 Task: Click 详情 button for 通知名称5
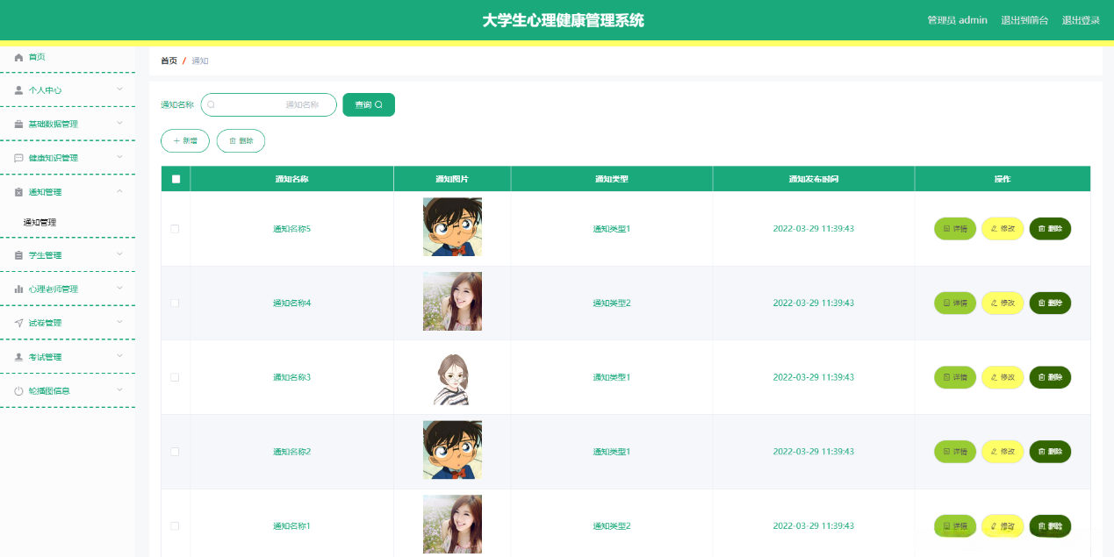pyautogui.click(x=955, y=229)
